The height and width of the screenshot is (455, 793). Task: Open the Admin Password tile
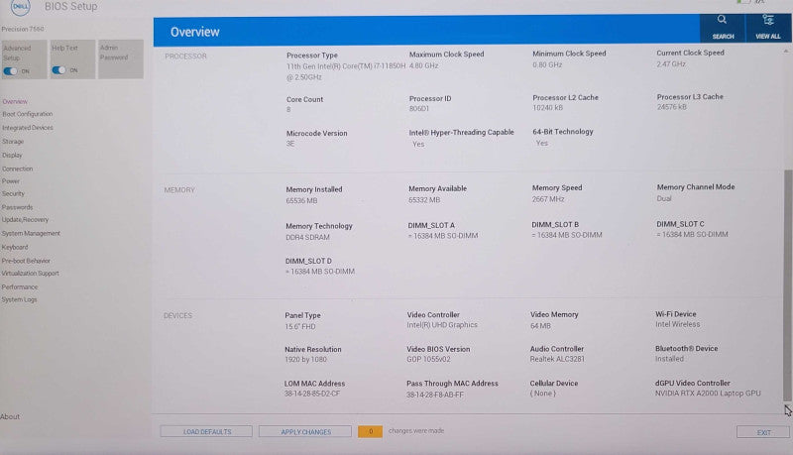[x=120, y=58]
